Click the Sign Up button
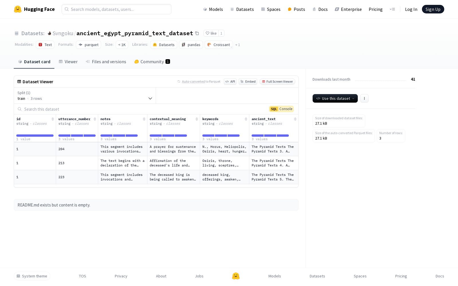This screenshot has width=458, height=286. coord(433,9)
